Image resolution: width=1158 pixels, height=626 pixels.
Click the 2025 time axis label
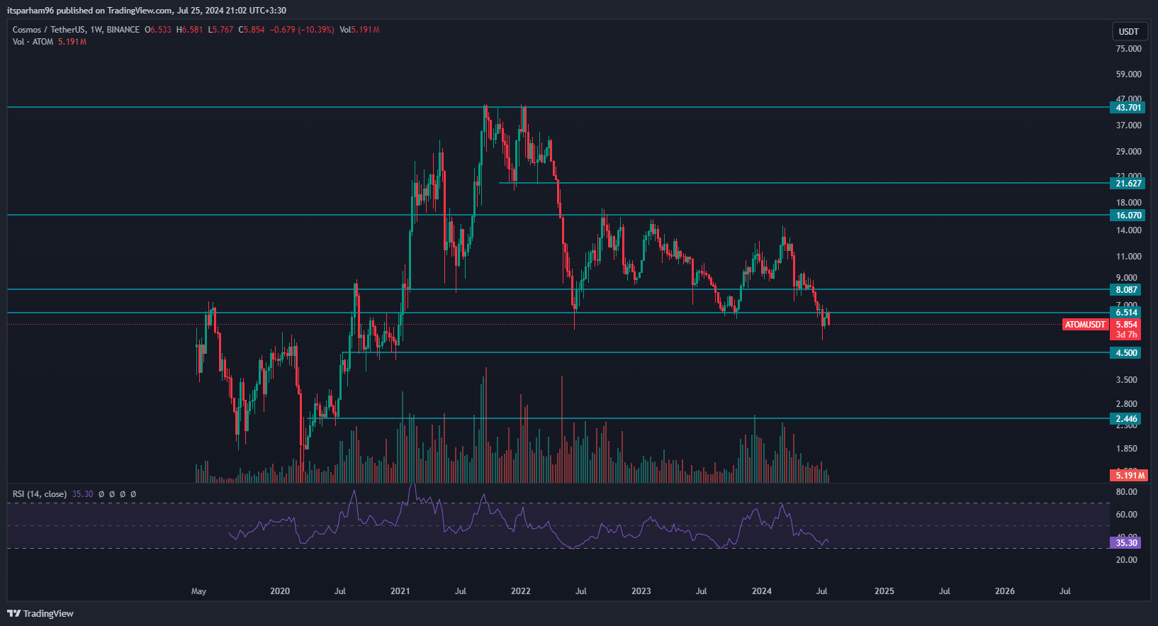(884, 591)
